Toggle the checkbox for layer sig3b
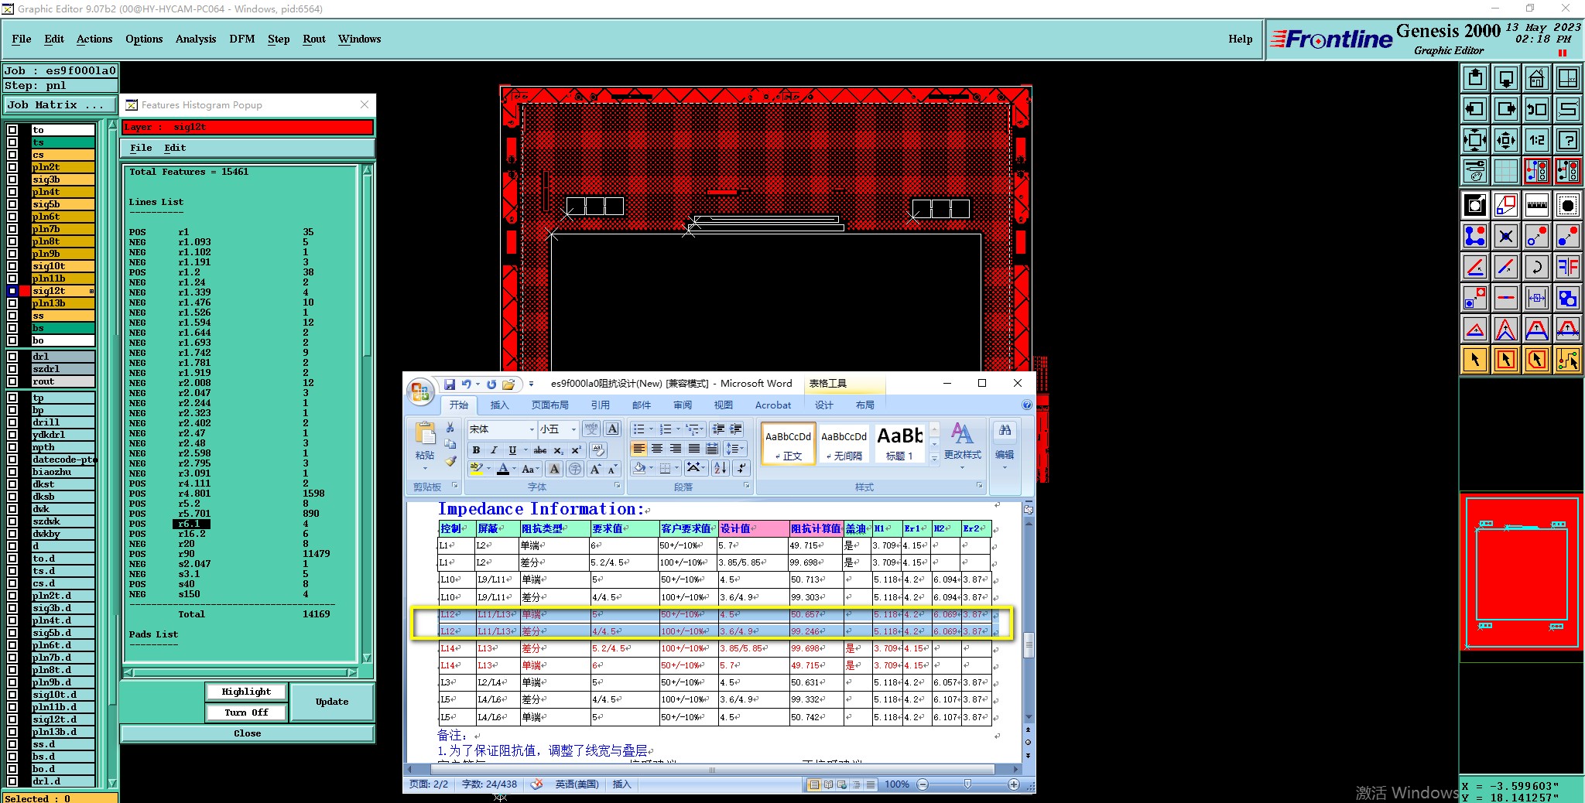The width and height of the screenshot is (1585, 803). (12, 179)
